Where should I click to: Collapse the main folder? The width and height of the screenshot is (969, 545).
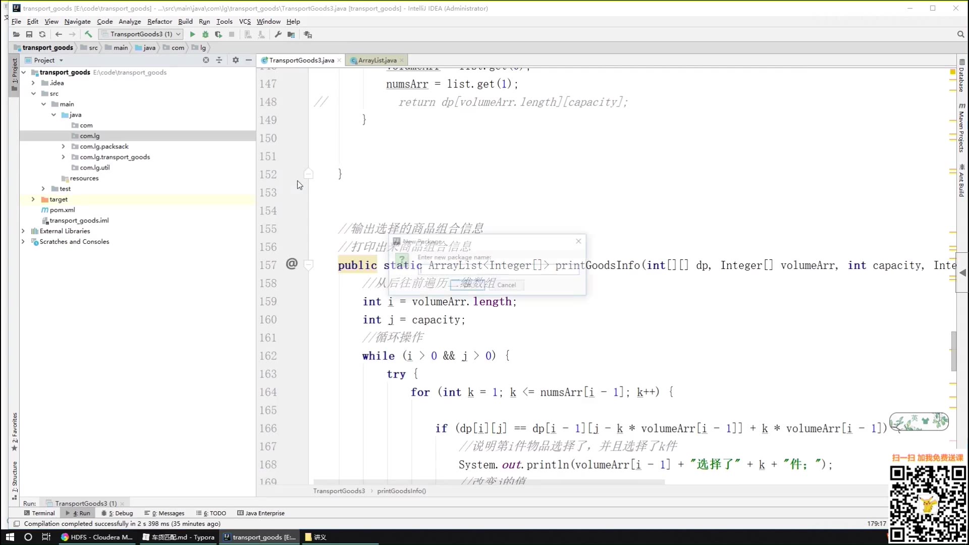click(x=43, y=104)
